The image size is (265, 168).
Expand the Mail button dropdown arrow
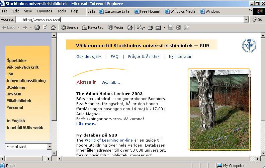[144, 27]
